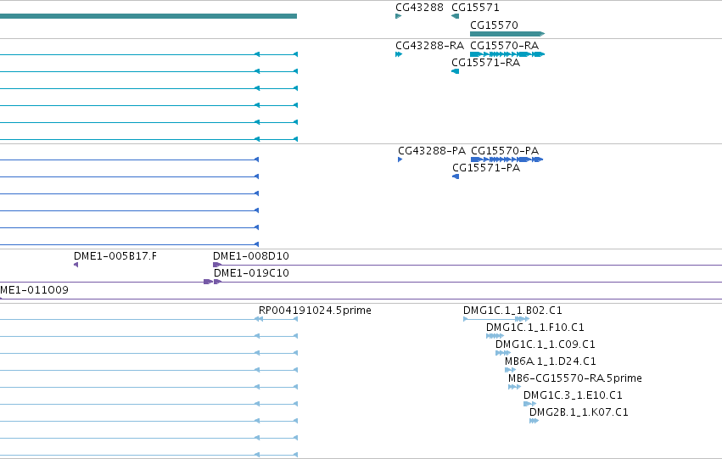Click the CG15570-RA exon glyph
Viewport: 722px width, 459px height.
coord(507,54)
